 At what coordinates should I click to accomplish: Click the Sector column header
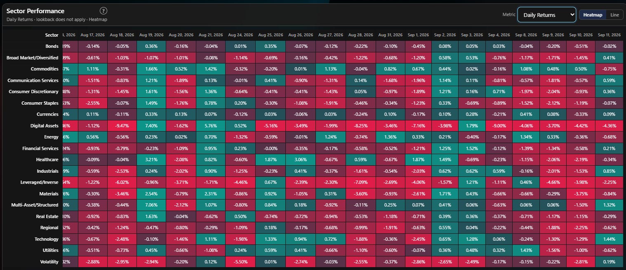pos(52,35)
